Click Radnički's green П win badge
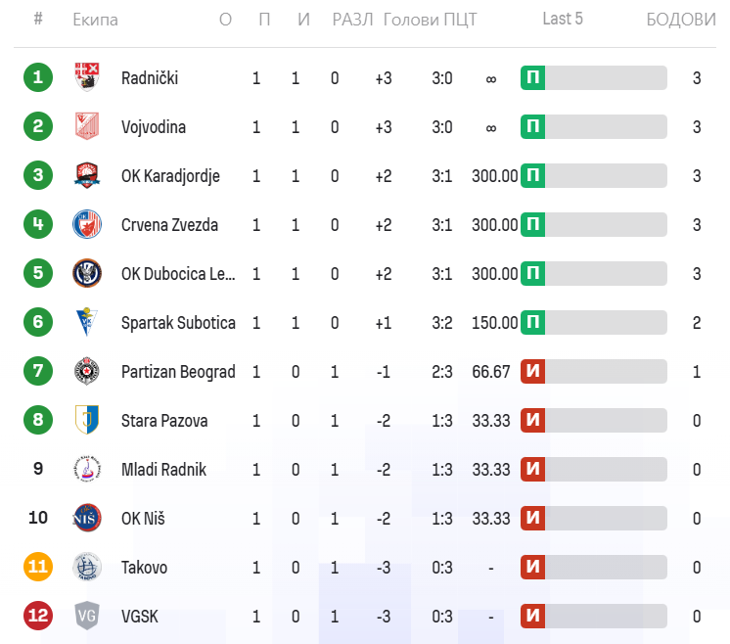 pyautogui.click(x=532, y=78)
